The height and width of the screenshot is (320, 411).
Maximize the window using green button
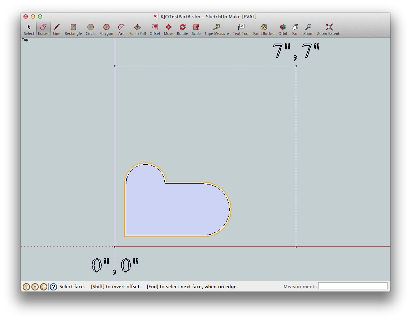coord(40,17)
